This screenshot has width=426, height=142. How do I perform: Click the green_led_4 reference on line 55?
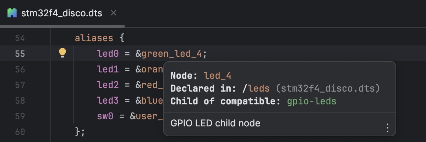[171, 54]
